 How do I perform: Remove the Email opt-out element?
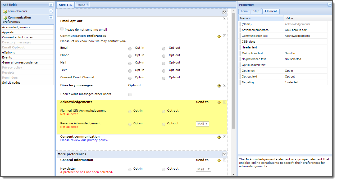point(224,19)
